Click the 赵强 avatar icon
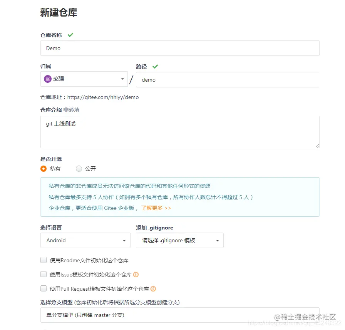 [48, 79]
